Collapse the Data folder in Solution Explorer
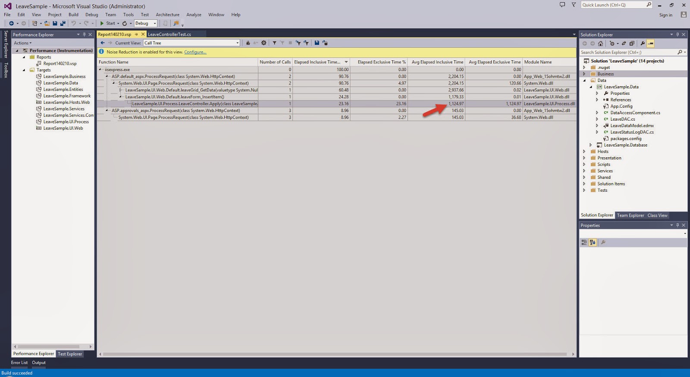Image resolution: width=690 pixels, height=377 pixels. tap(584, 80)
